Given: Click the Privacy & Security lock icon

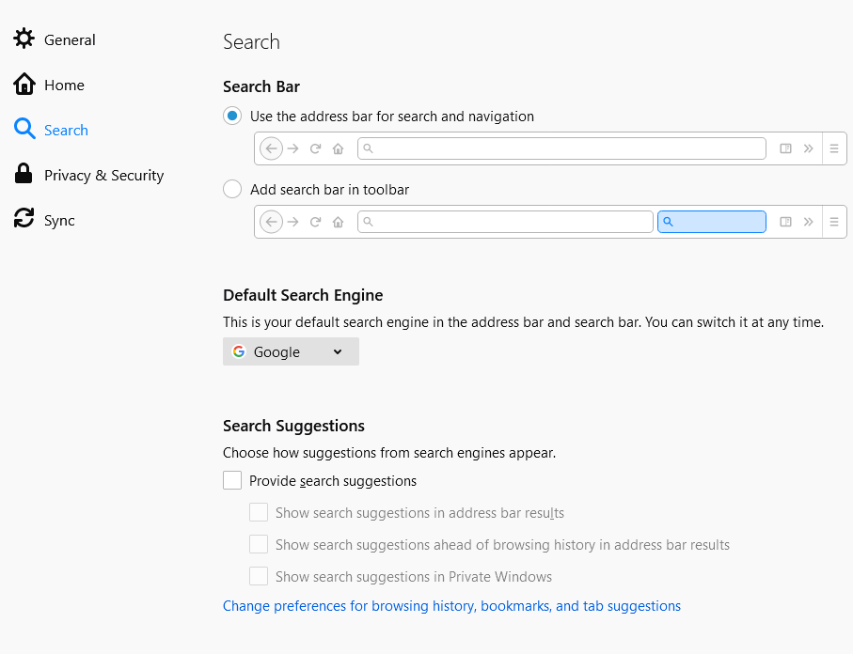Looking at the screenshot, I should pos(24,175).
